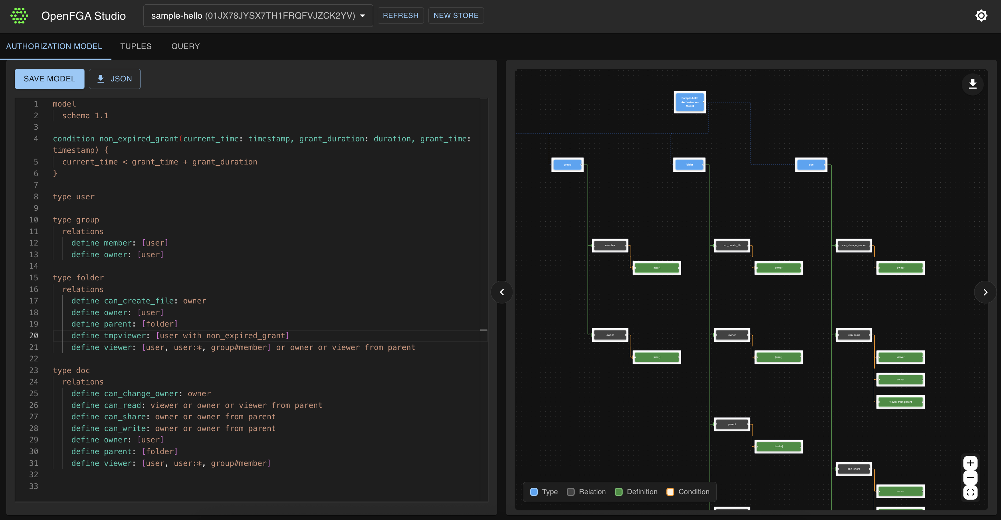Click the Save Model button
Screen dimensions: 1001x520
49,79
